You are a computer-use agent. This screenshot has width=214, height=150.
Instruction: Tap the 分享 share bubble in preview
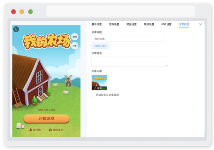(75, 46)
